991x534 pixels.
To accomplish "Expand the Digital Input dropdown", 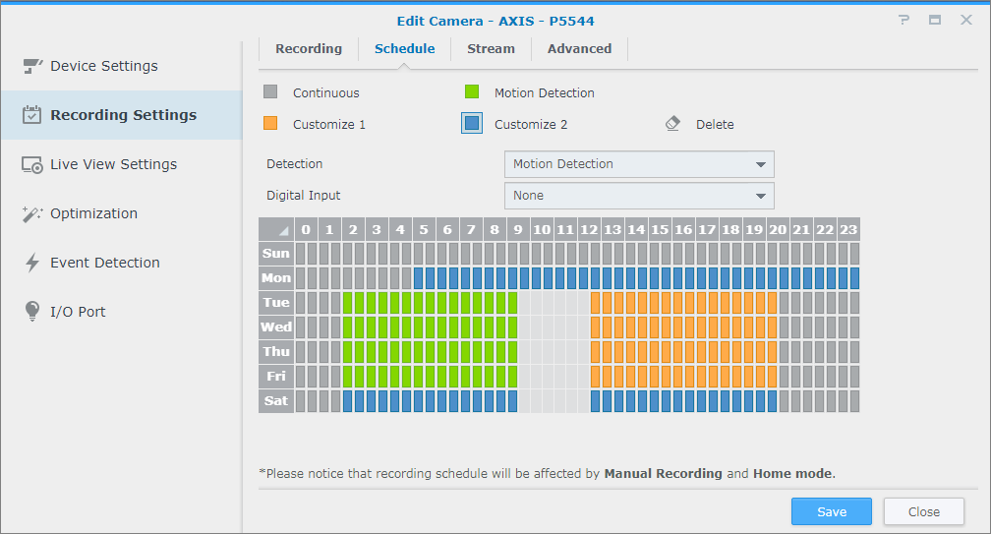I will point(639,196).
